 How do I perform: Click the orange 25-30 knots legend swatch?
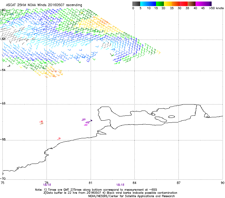tap(176, 4)
